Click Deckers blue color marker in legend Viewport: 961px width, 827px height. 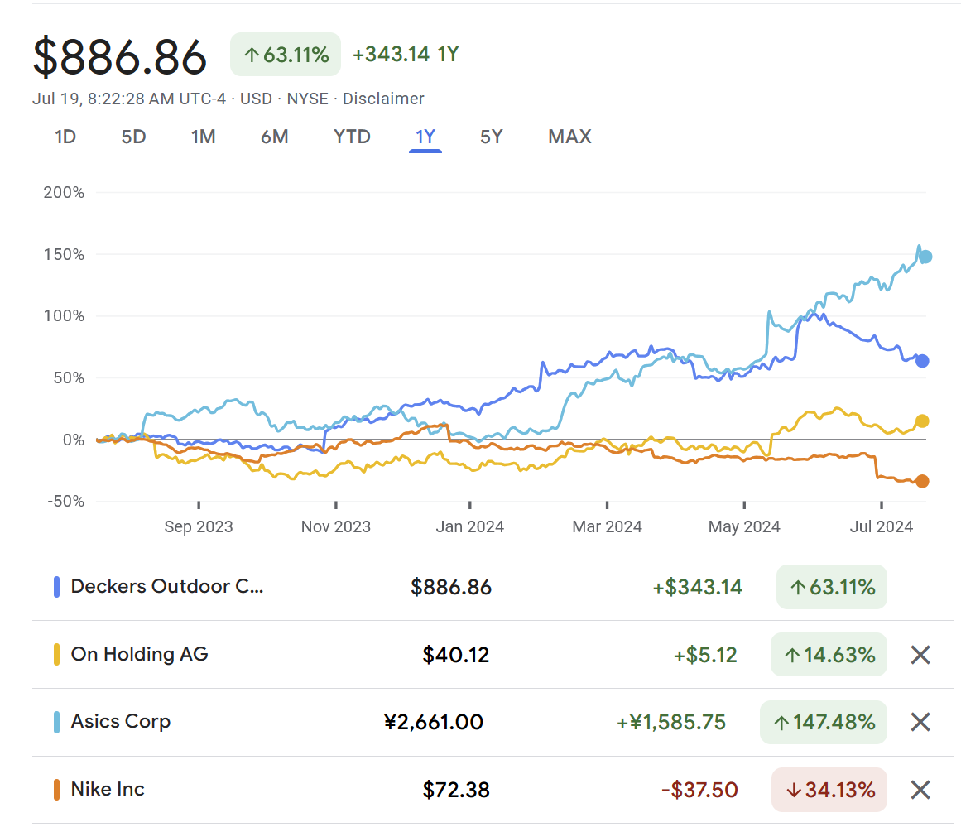pos(56,587)
